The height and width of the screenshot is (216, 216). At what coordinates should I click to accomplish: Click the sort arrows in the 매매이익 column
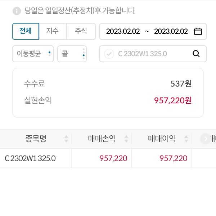186,139
